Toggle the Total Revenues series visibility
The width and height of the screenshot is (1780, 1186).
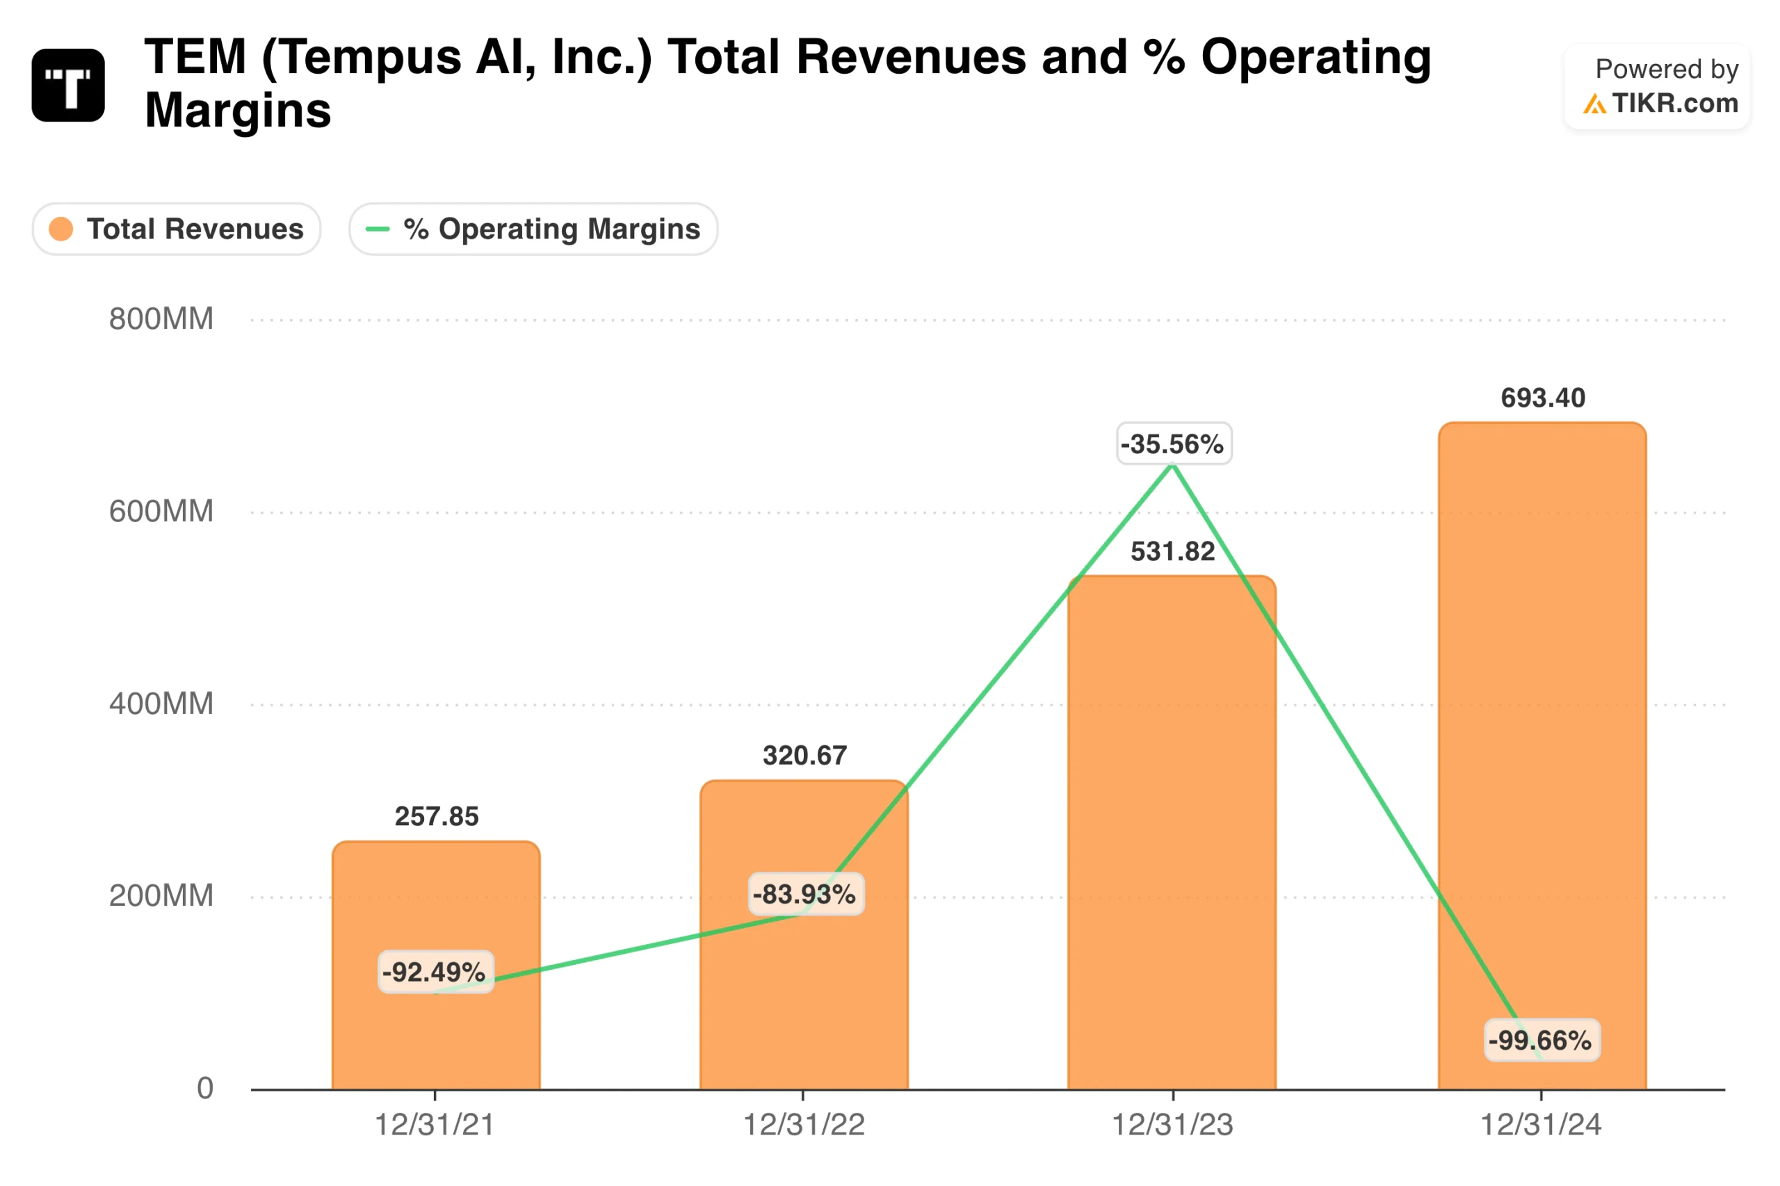point(176,229)
